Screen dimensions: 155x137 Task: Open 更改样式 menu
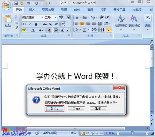coord(134,23)
